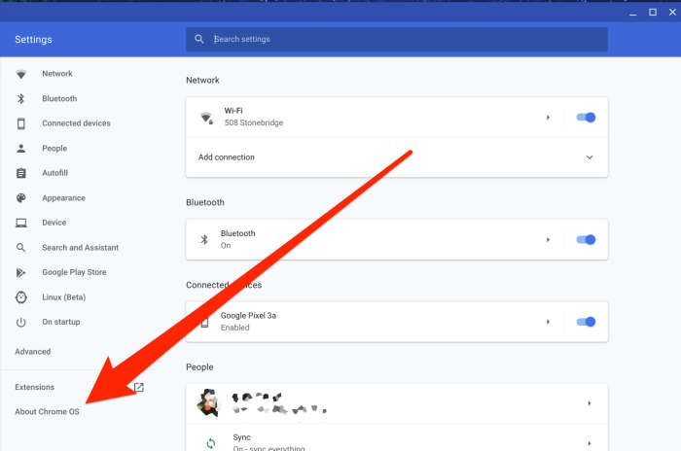Turn off the Wi-Fi toggle switch
The image size is (681, 451).
586,118
